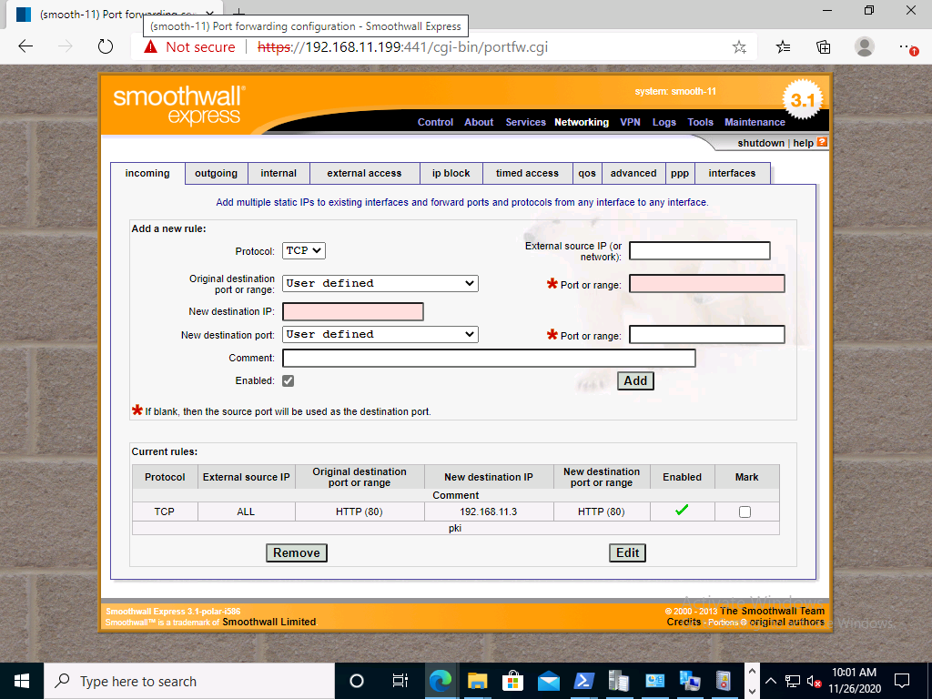Open Server Manager from taskbar
Viewport: 932px width, 699px height.
pos(619,681)
